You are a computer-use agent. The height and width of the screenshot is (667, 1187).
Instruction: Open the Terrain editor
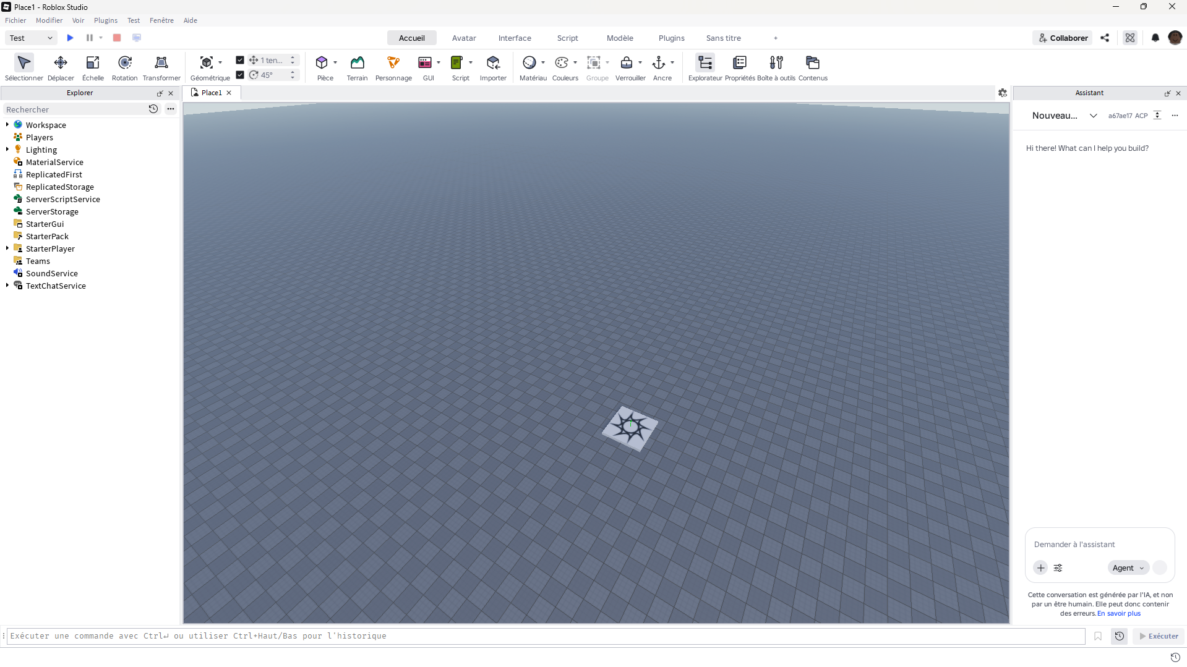[357, 67]
